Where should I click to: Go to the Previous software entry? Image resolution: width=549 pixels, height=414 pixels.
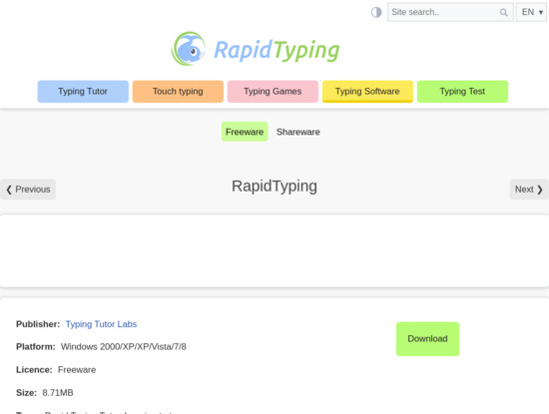pos(28,190)
